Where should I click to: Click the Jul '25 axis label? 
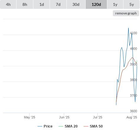[x=97, y=117]
